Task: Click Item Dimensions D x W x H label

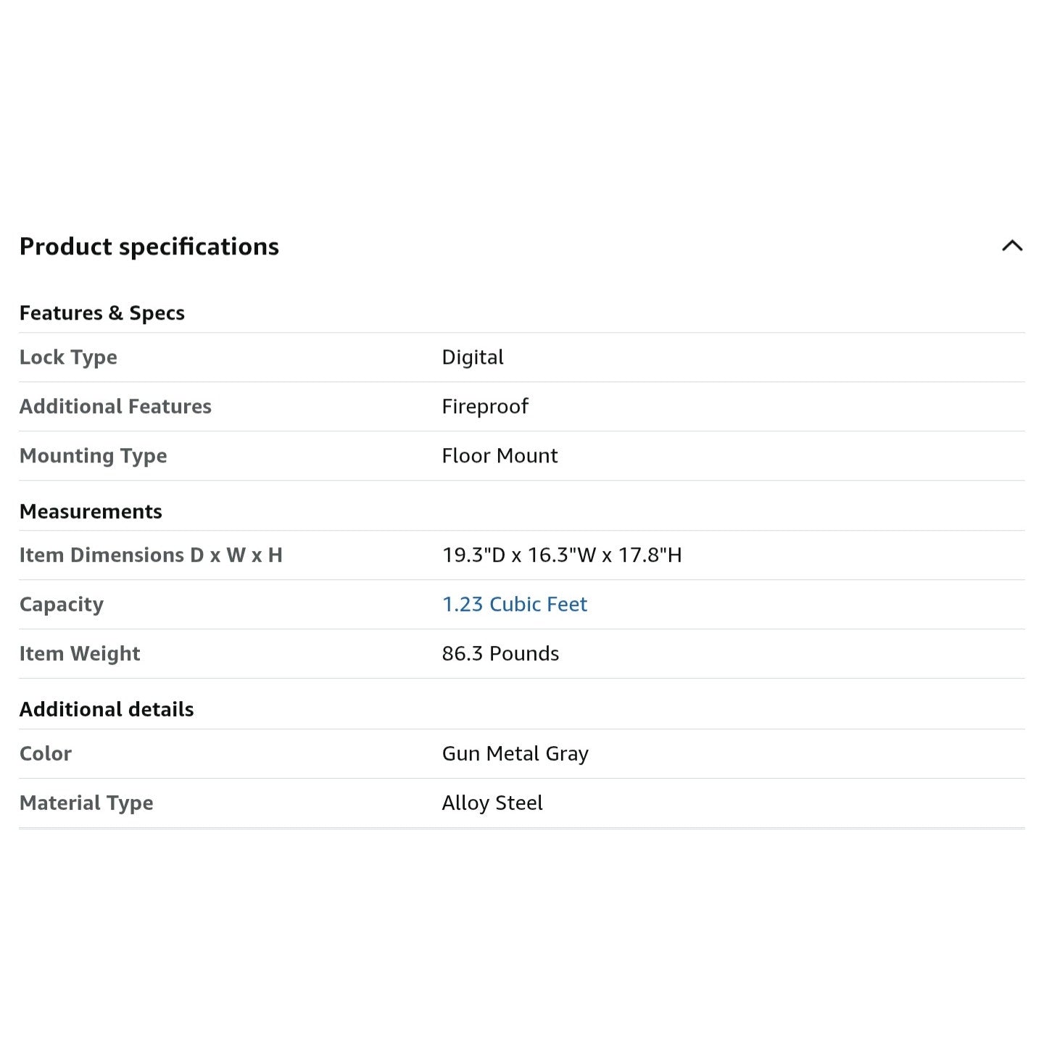Action: [151, 555]
